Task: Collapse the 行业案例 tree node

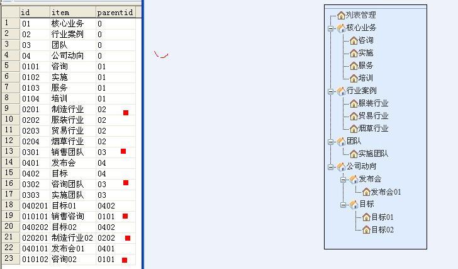Action: pos(330,91)
